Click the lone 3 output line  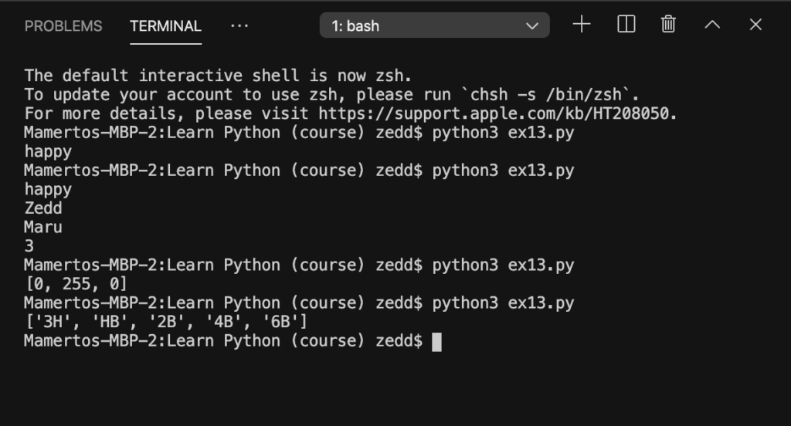pyautogui.click(x=29, y=246)
